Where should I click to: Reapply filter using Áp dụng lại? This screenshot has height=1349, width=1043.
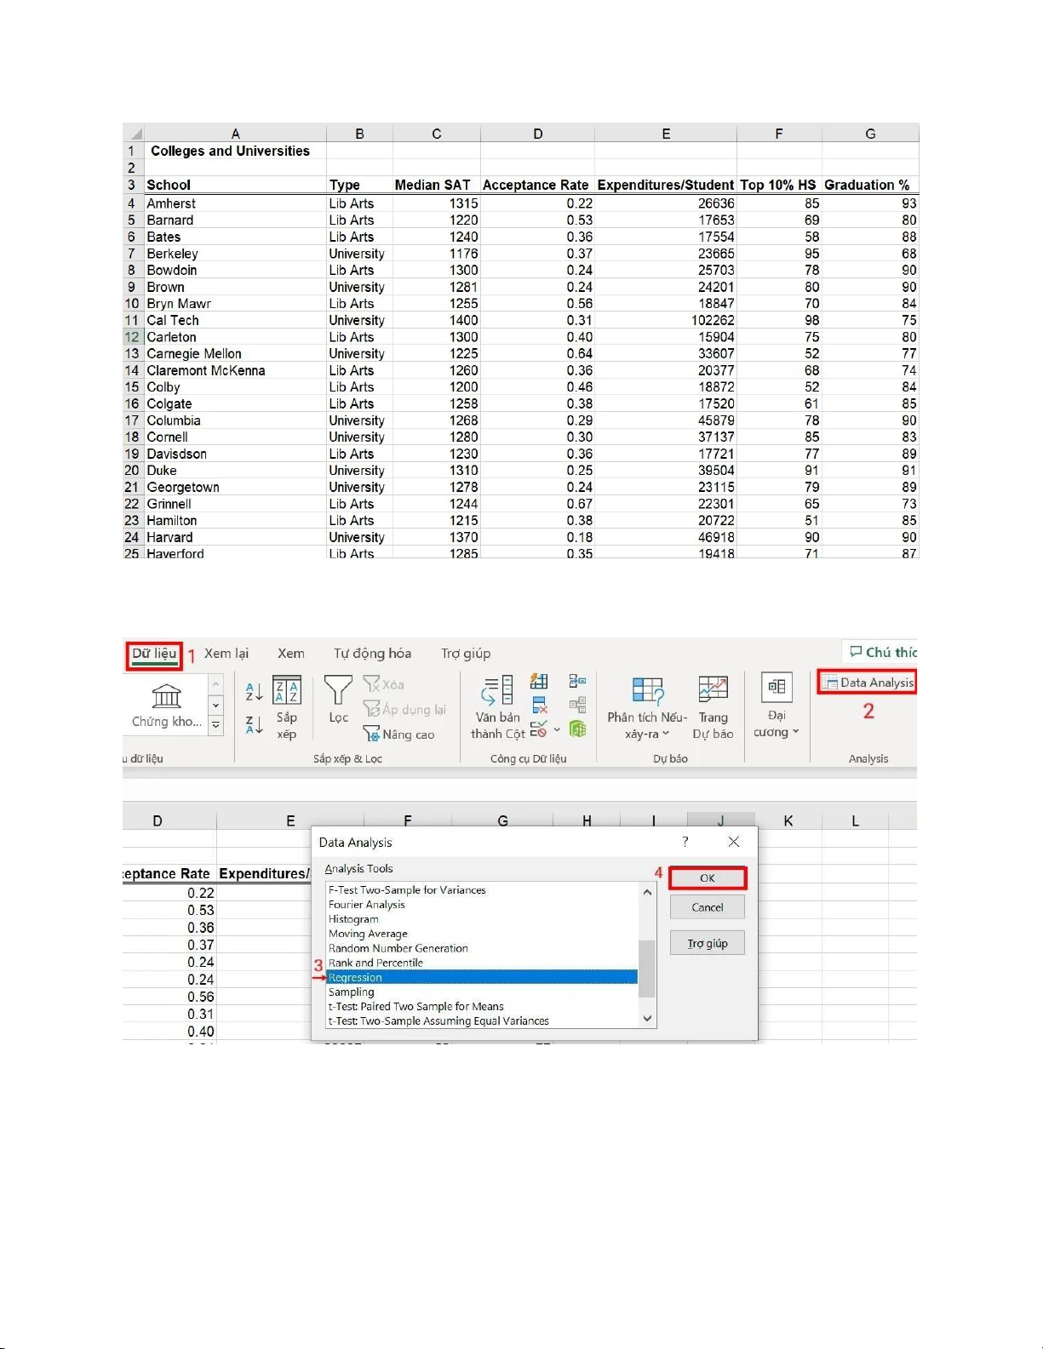[x=404, y=709]
